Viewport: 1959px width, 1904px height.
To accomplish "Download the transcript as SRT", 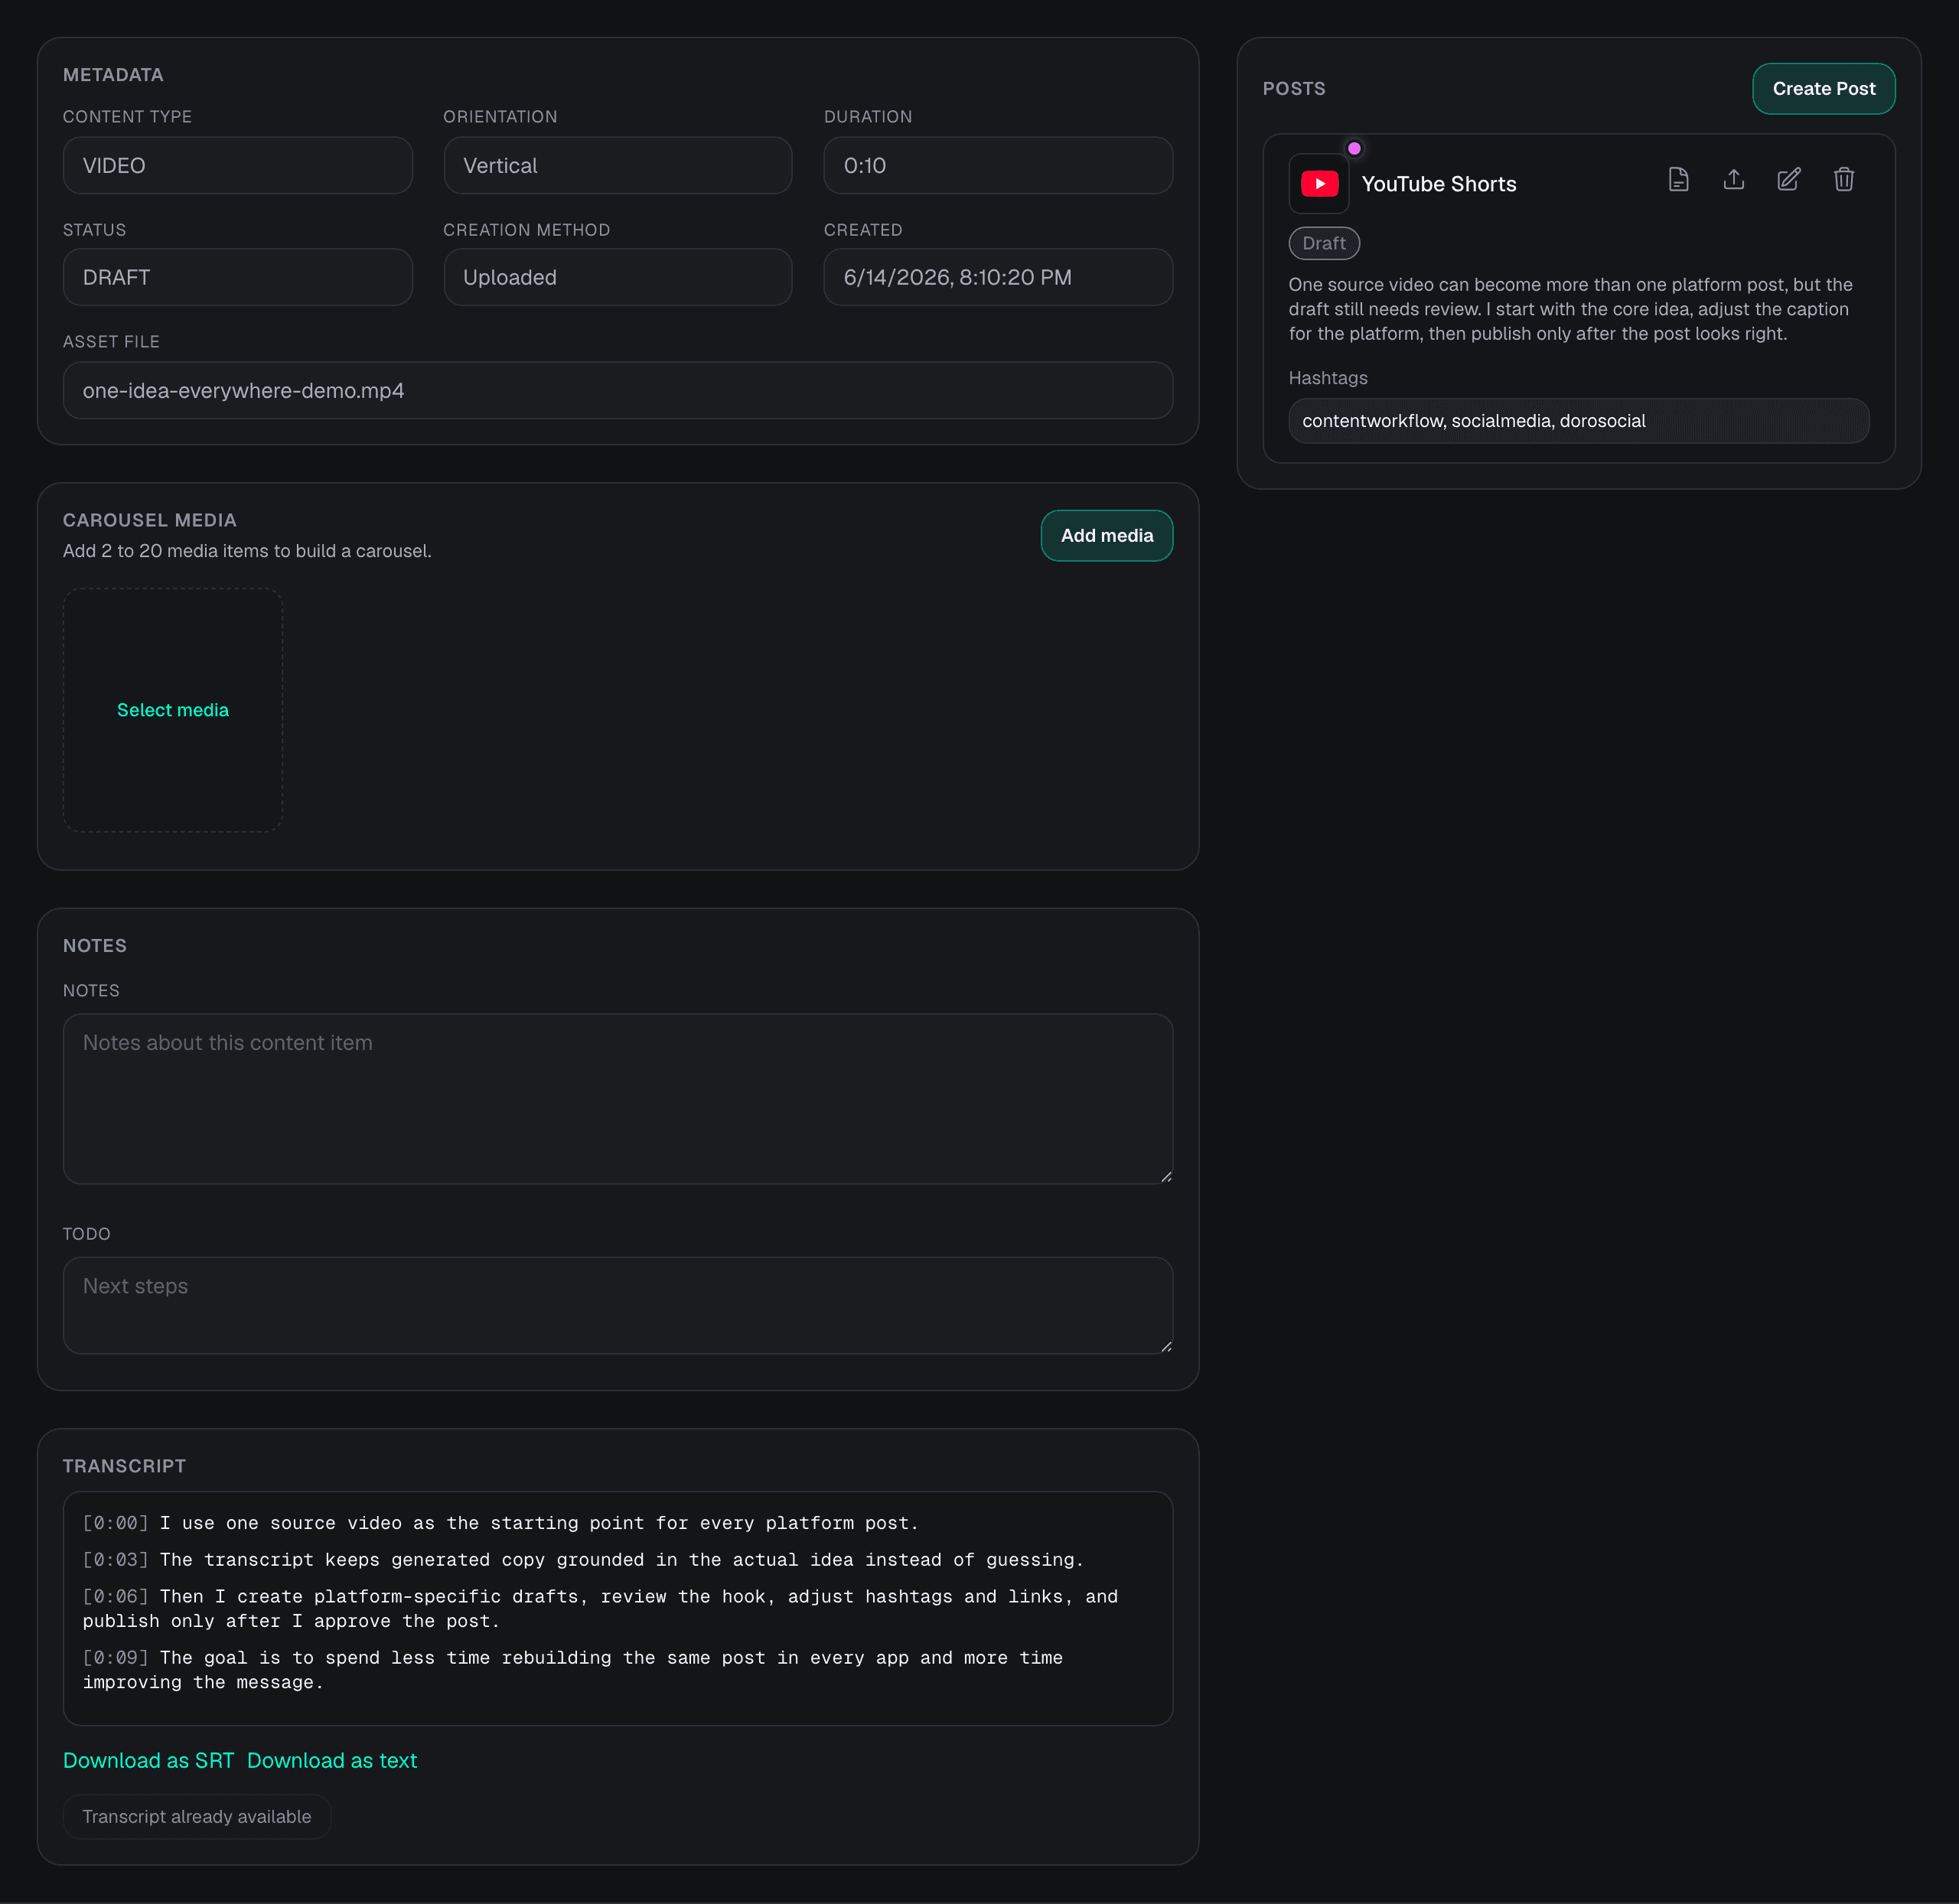I will (x=148, y=1761).
